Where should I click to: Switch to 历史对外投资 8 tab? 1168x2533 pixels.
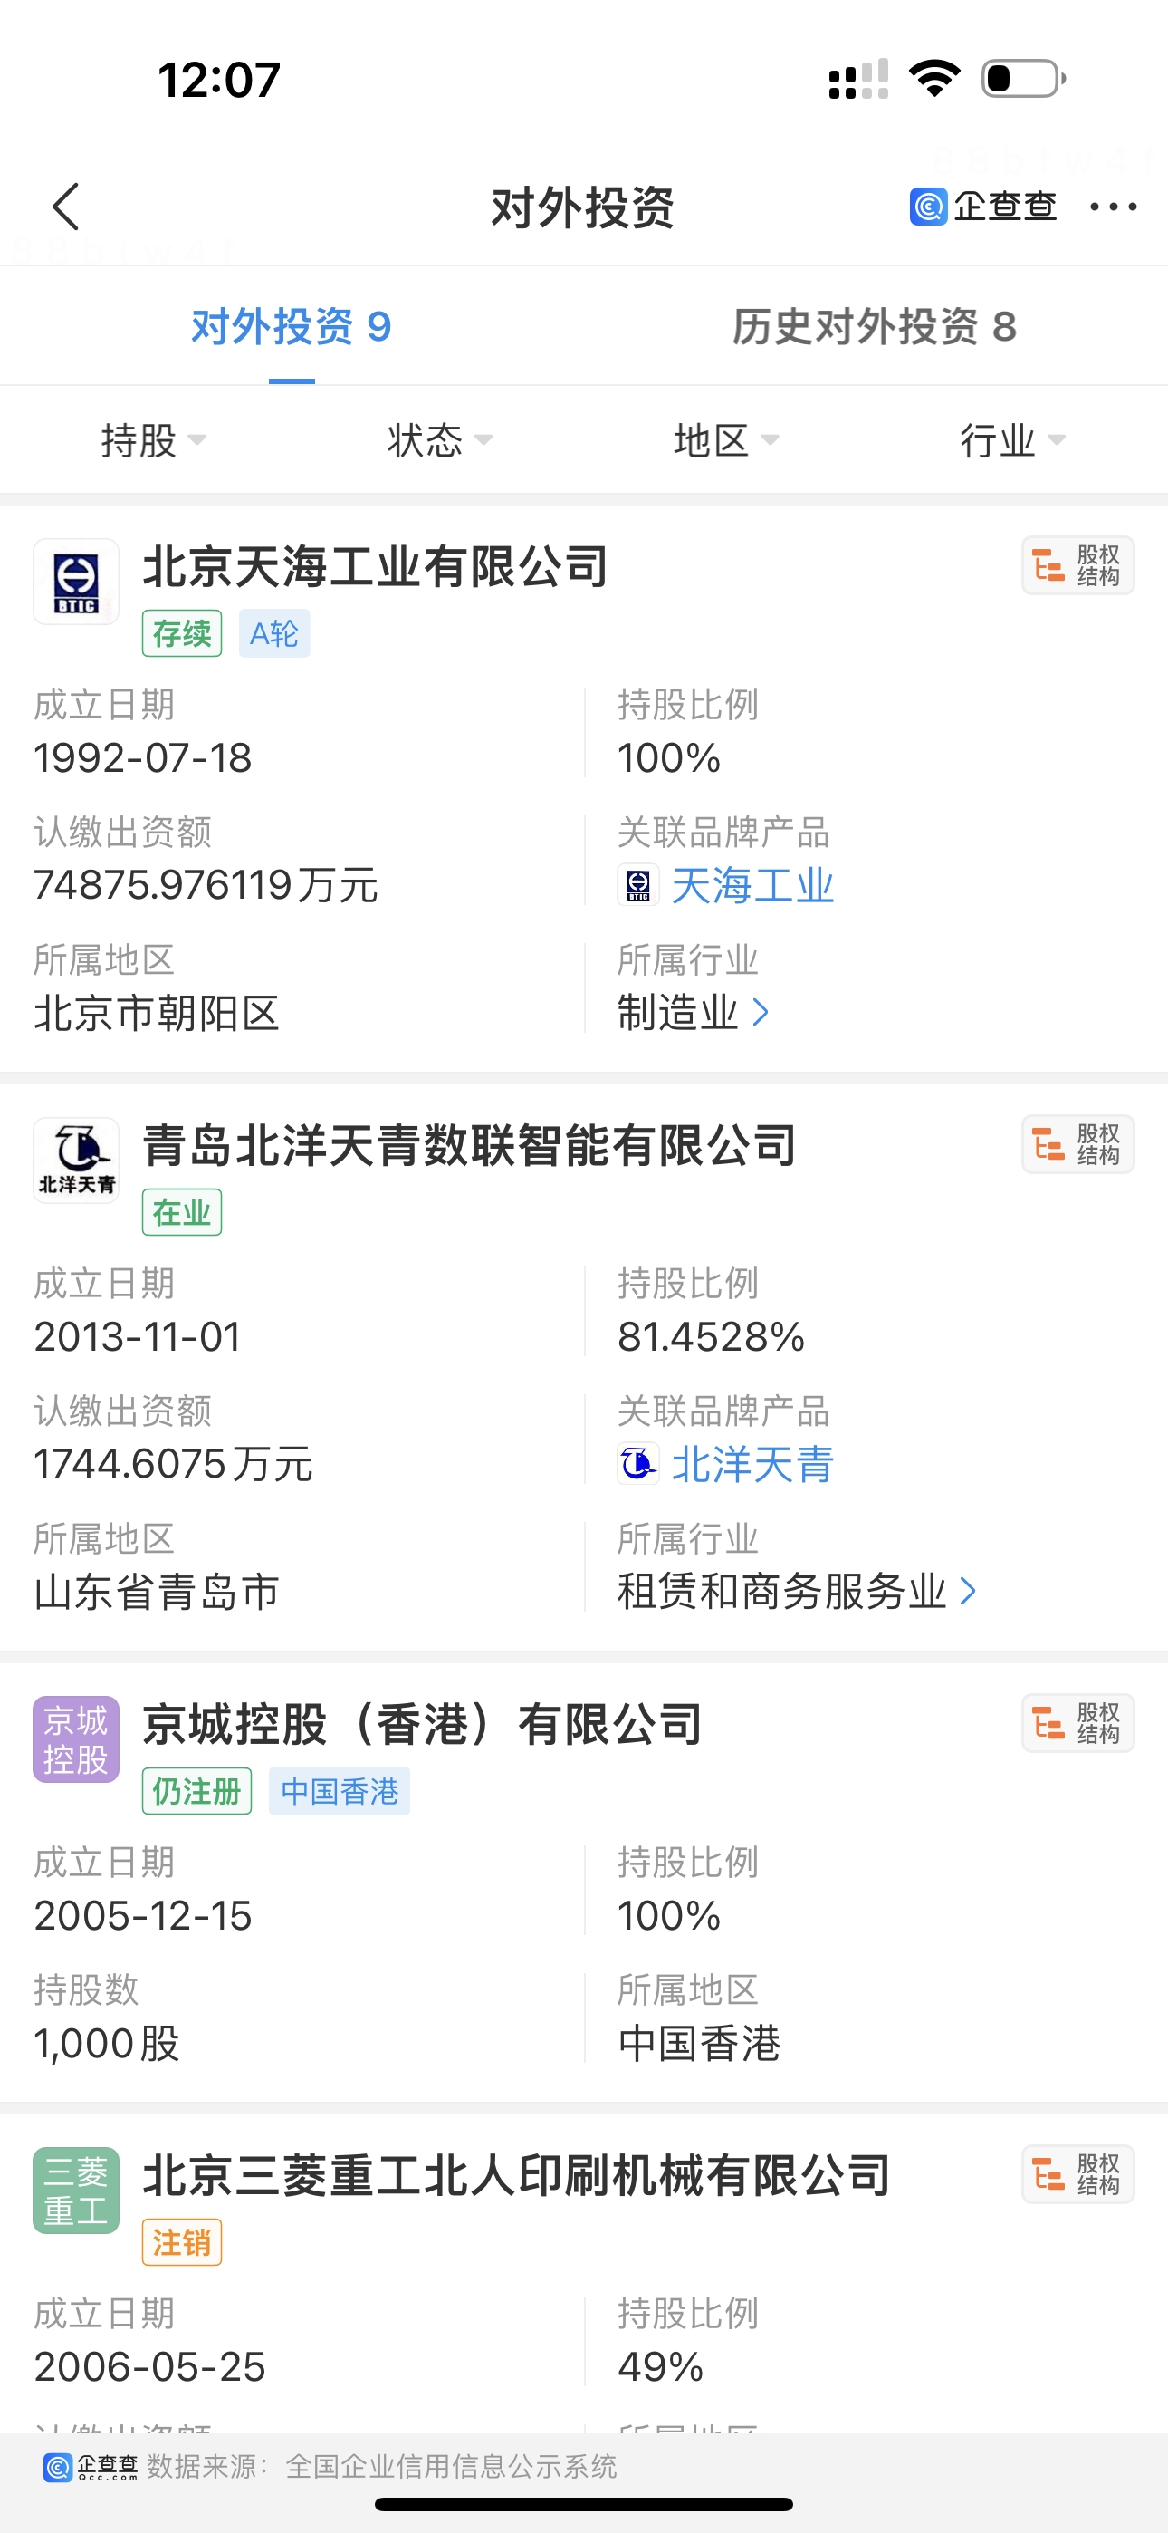874,326
